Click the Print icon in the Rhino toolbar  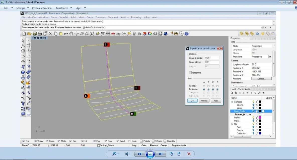[x=40, y=33]
